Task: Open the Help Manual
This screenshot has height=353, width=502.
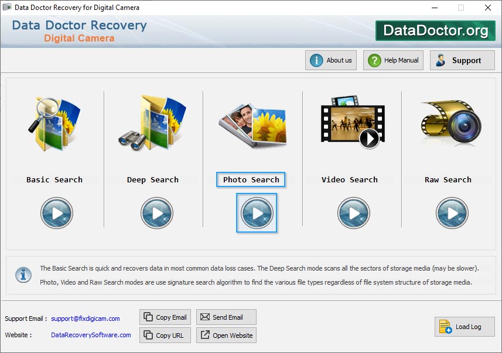Action: (x=393, y=60)
